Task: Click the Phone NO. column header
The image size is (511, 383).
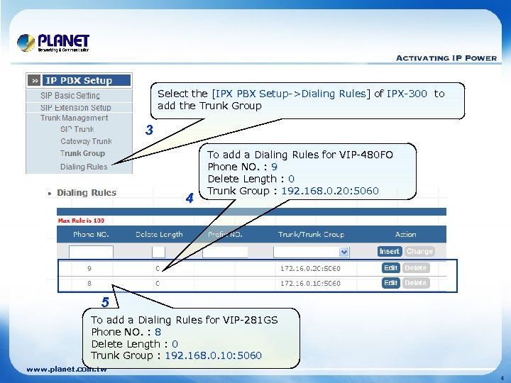Action: point(91,235)
